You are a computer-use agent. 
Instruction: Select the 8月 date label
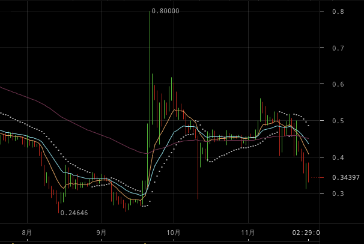coord(27,233)
